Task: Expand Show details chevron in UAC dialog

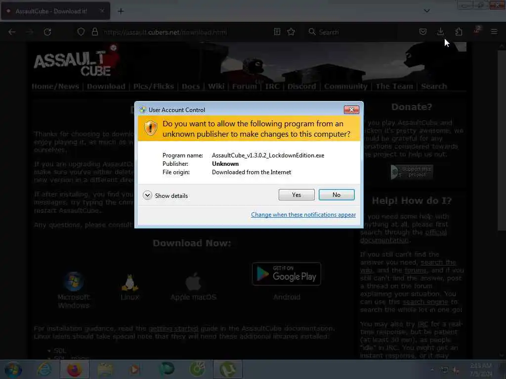Action: coord(147,195)
